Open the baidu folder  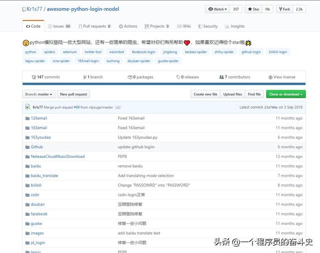point(36,166)
